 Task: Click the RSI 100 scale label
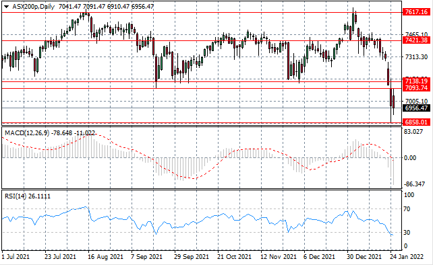click(x=409, y=195)
